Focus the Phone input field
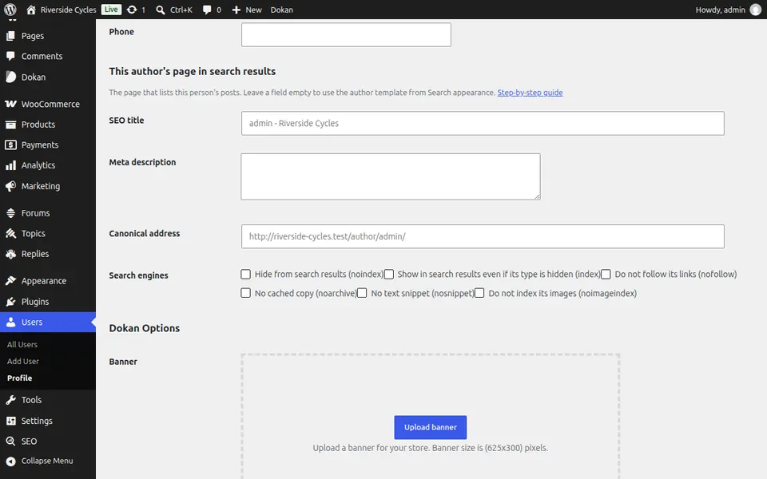This screenshot has width=767, height=479. 346,34
